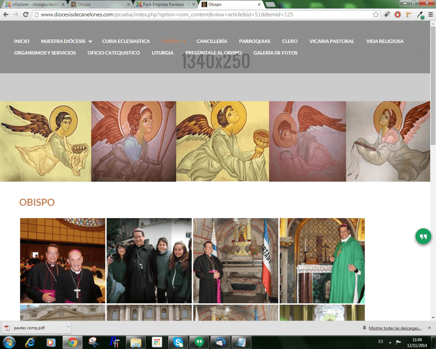The image size is (436, 349).
Task: Click the ES language indicator in tray
Action: [381, 341]
